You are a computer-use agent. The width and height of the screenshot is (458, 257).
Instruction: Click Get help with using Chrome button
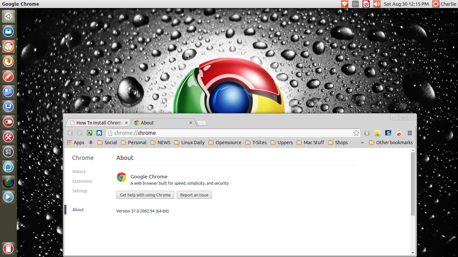(145, 195)
